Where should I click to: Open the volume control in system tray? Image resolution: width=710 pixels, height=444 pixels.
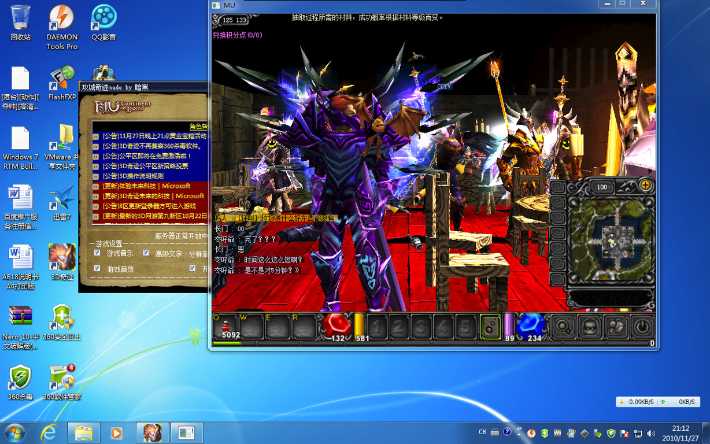[x=651, y=433]
